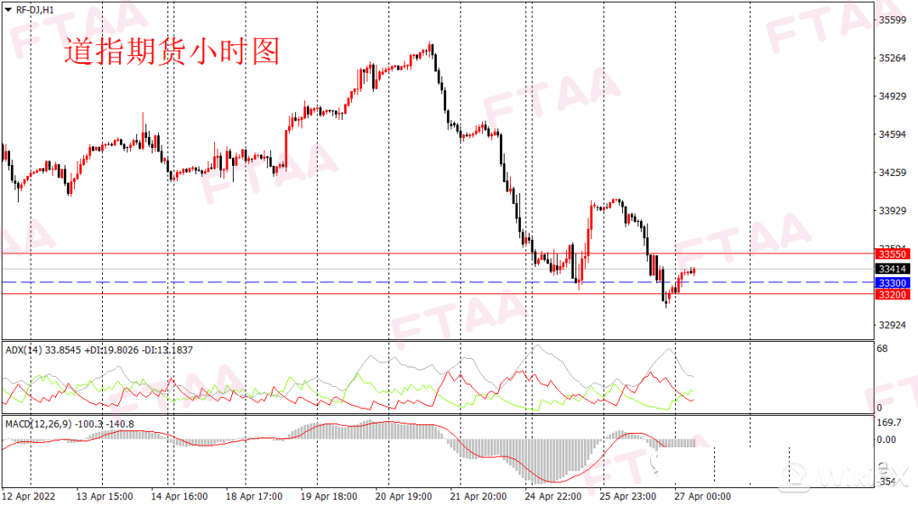Click the blue 33300 price tag

(892, 281)
